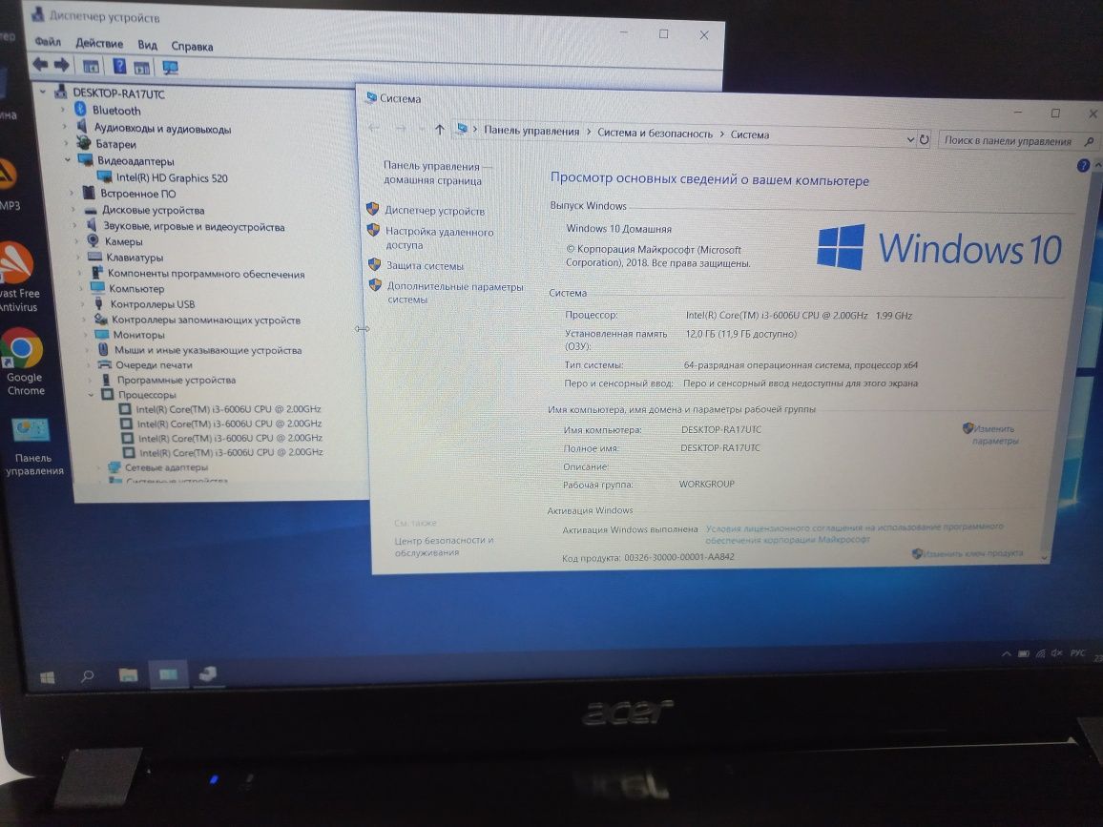Image resolution: width=1103 pixels, height=827 pixels.
Task: Collapse the Процессоры node
Action: pyautogui.click(x=91, y=395)
